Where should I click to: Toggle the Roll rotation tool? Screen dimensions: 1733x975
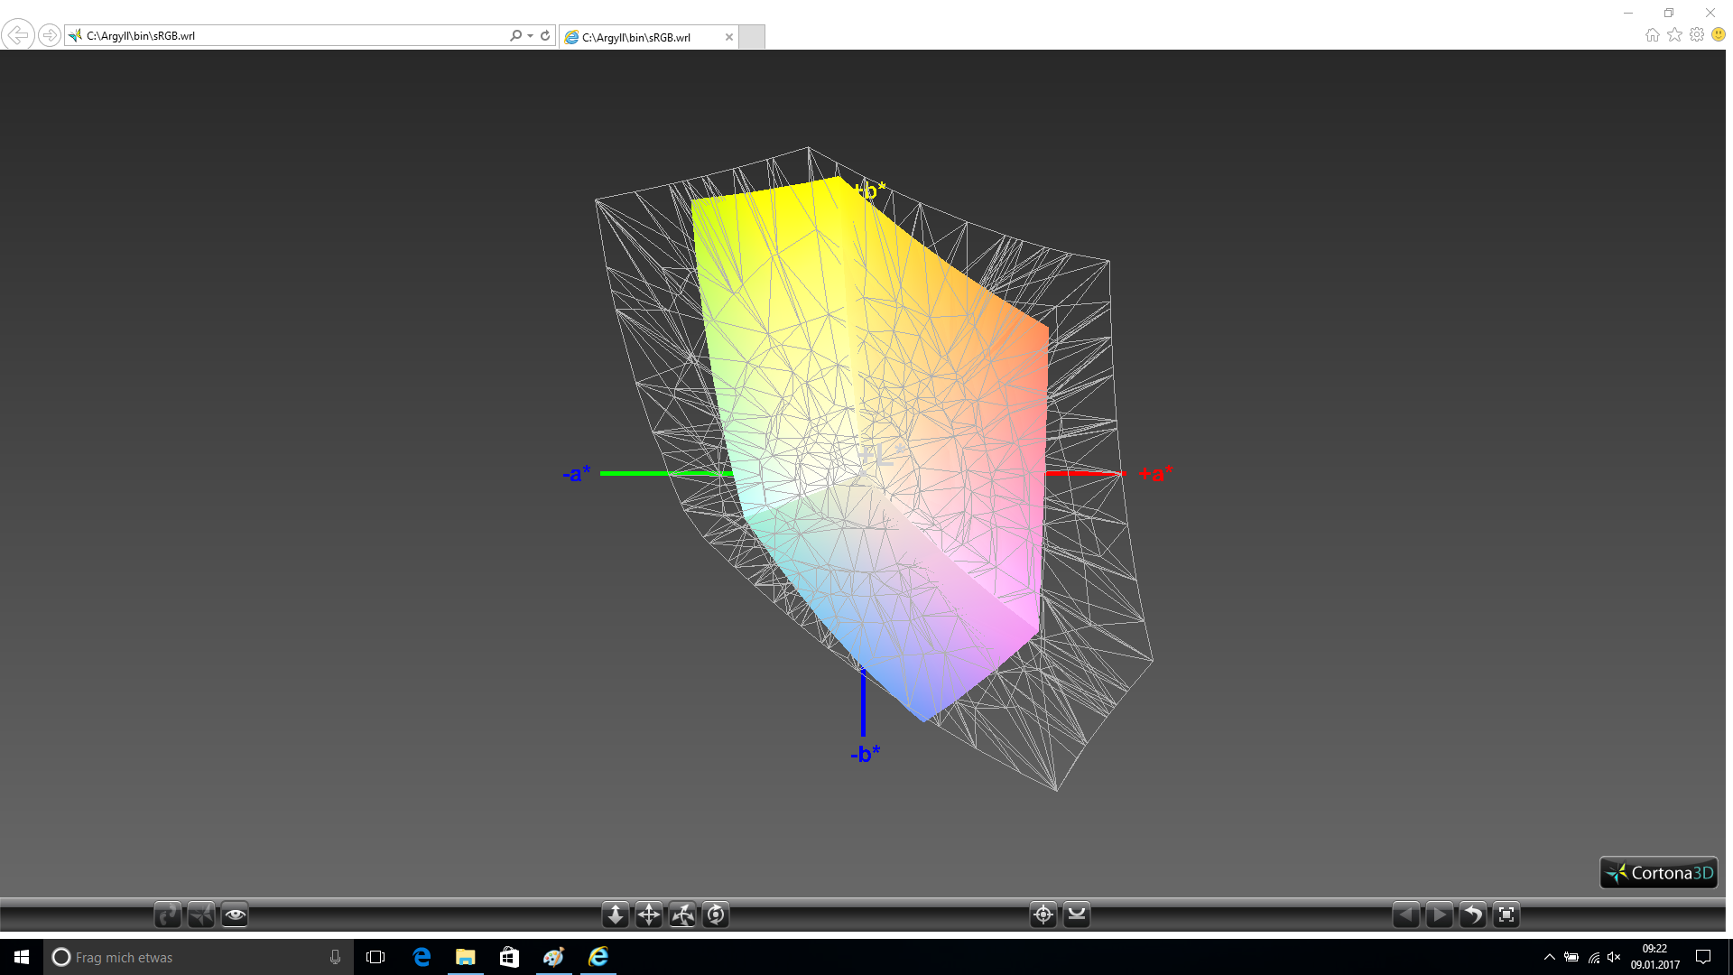coord(716,915)
